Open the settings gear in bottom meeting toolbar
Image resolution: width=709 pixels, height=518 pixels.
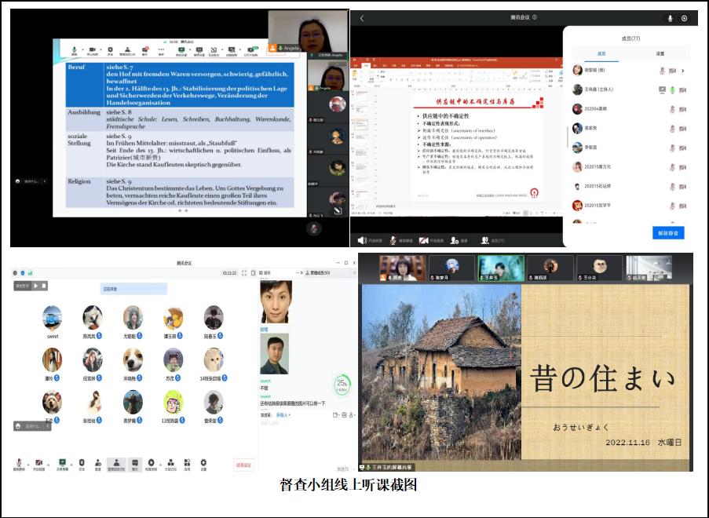click(x=203, y=462)
